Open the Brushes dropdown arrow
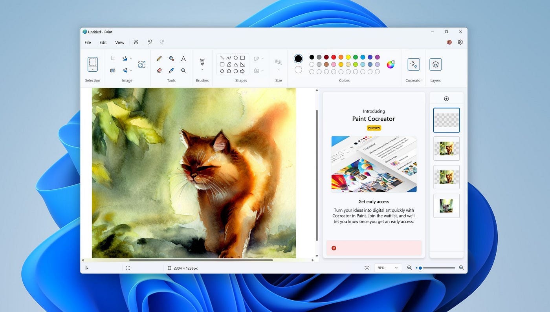This screenshot has height=312, width=550. 202,70
